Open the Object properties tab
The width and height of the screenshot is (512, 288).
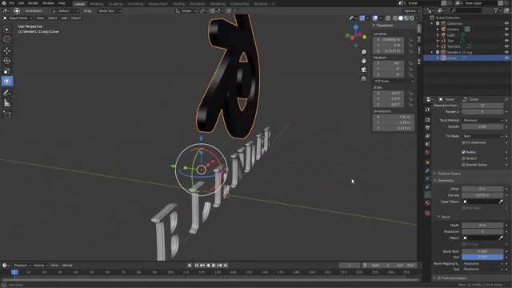(x=427, y=162)
